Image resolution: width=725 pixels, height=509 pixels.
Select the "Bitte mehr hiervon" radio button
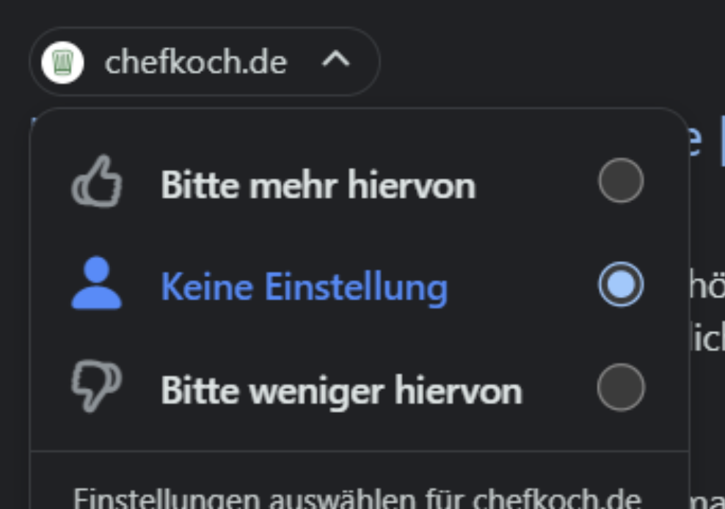tap(621, 181)
